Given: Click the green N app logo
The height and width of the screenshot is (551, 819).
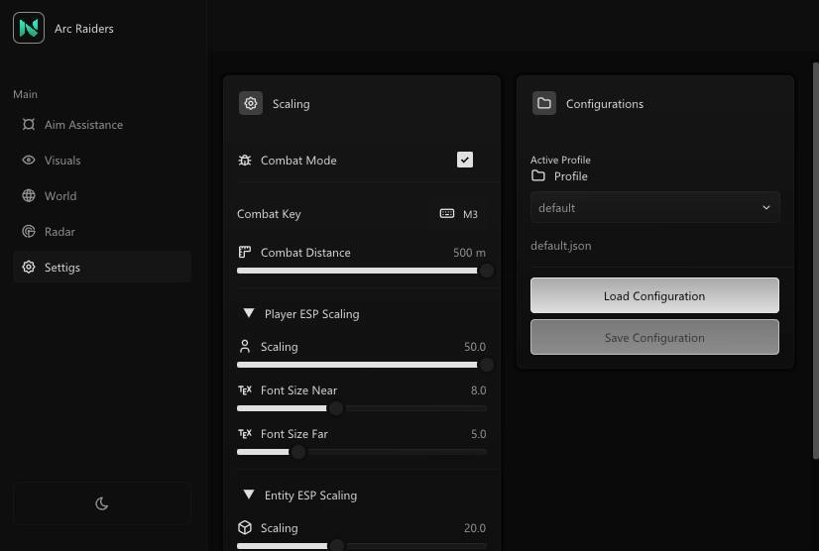Looking at the screenshot, I should [x=29, y=28].
